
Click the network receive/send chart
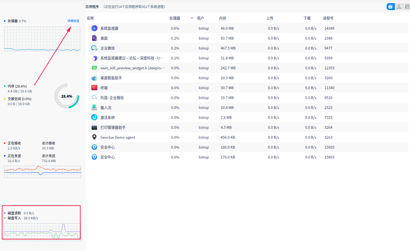[42, 172]
